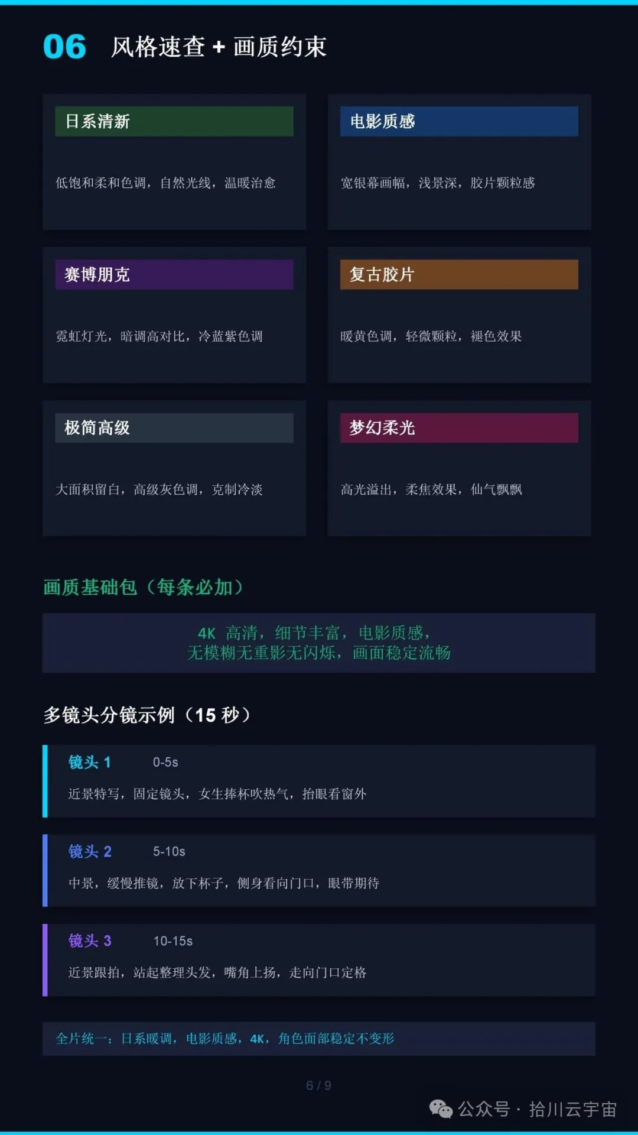This screenshot has width=638, height=1135.
Task: Click the green 日系清新 header bar
Action: (x=174, y=121)
